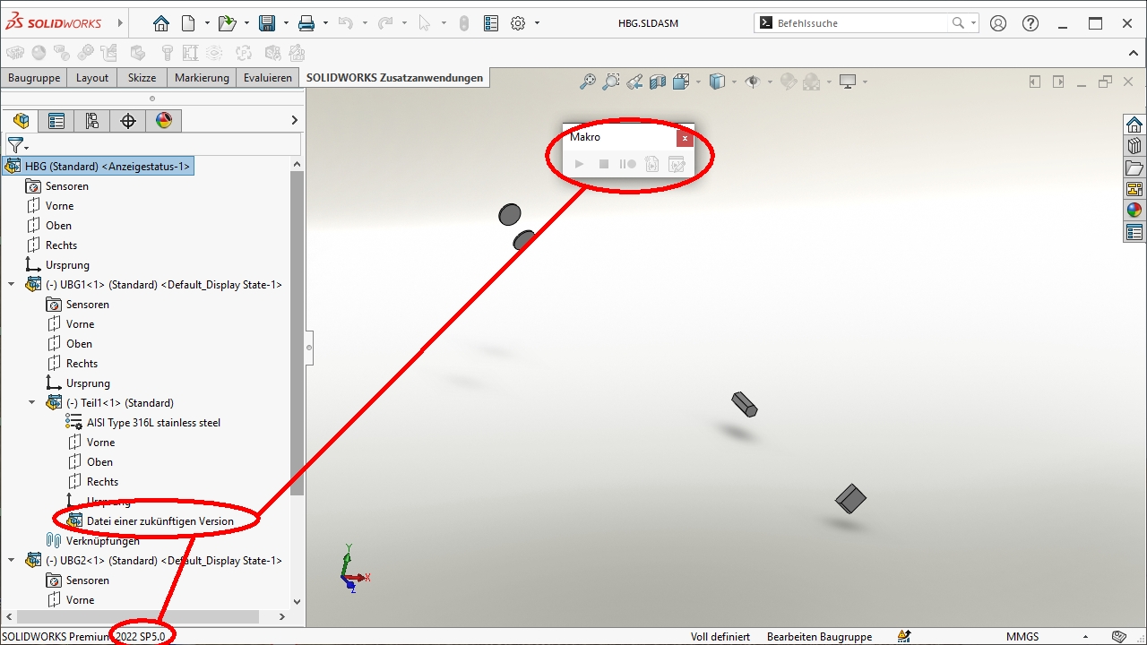Switch to PropertyManager tab icon
Viewport: 1147px width, 645px height.
[56, 121]
